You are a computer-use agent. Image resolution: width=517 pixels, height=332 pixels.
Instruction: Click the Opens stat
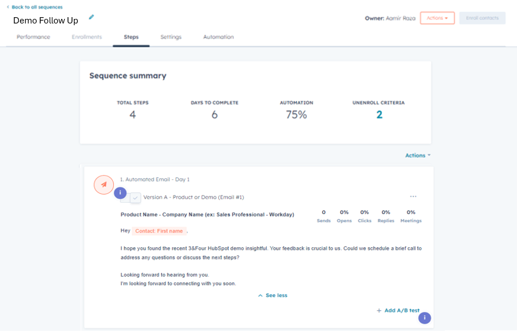[x=344, y=216]
